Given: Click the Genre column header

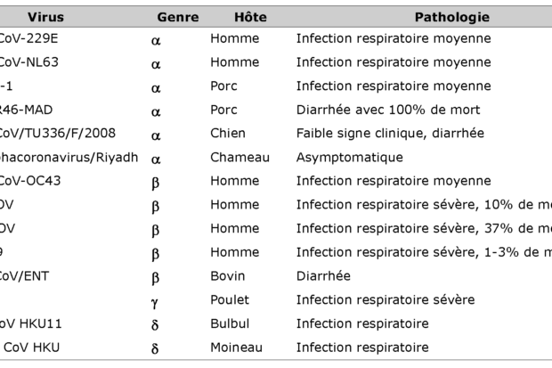Looking at the screenshot, I should click(x=177, y=17).
